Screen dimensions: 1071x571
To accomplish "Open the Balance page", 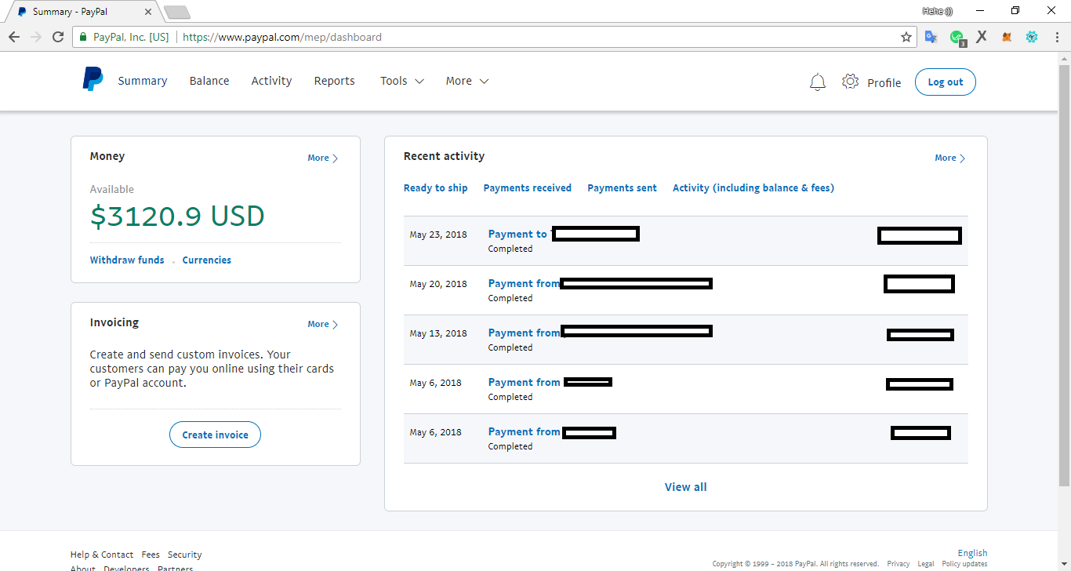I will (x=209, y=81).
